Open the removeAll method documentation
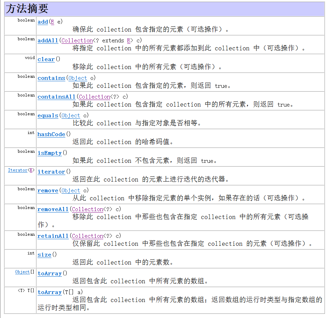The height and width of the screenshot is (318, 327). (x=52, y=209)
